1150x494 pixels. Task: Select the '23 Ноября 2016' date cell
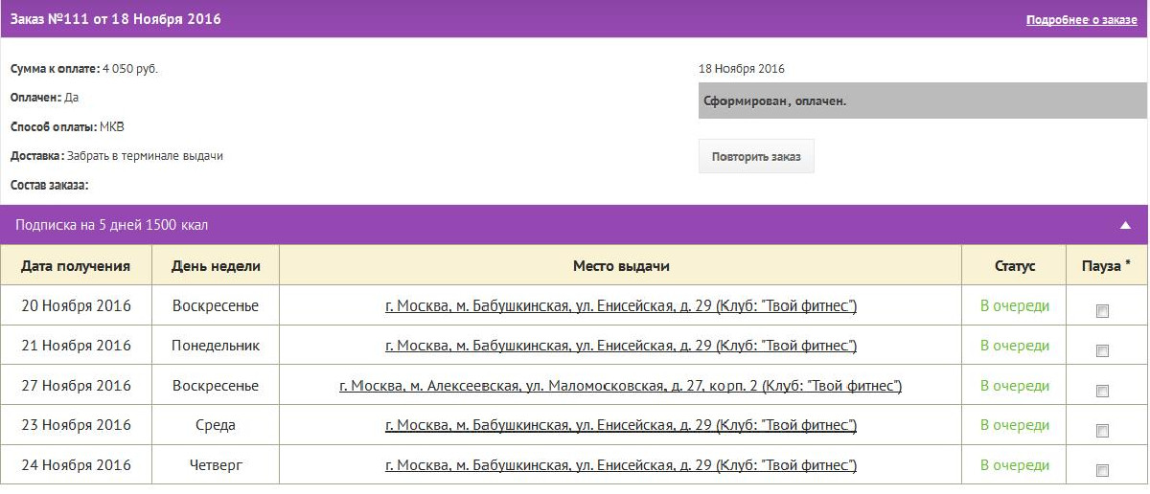[x=76, y=425]
